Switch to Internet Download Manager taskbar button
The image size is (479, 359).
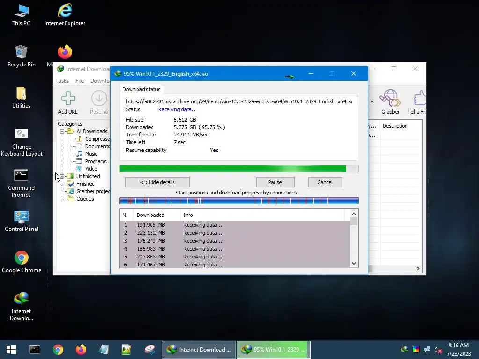(x=199, y=350)
